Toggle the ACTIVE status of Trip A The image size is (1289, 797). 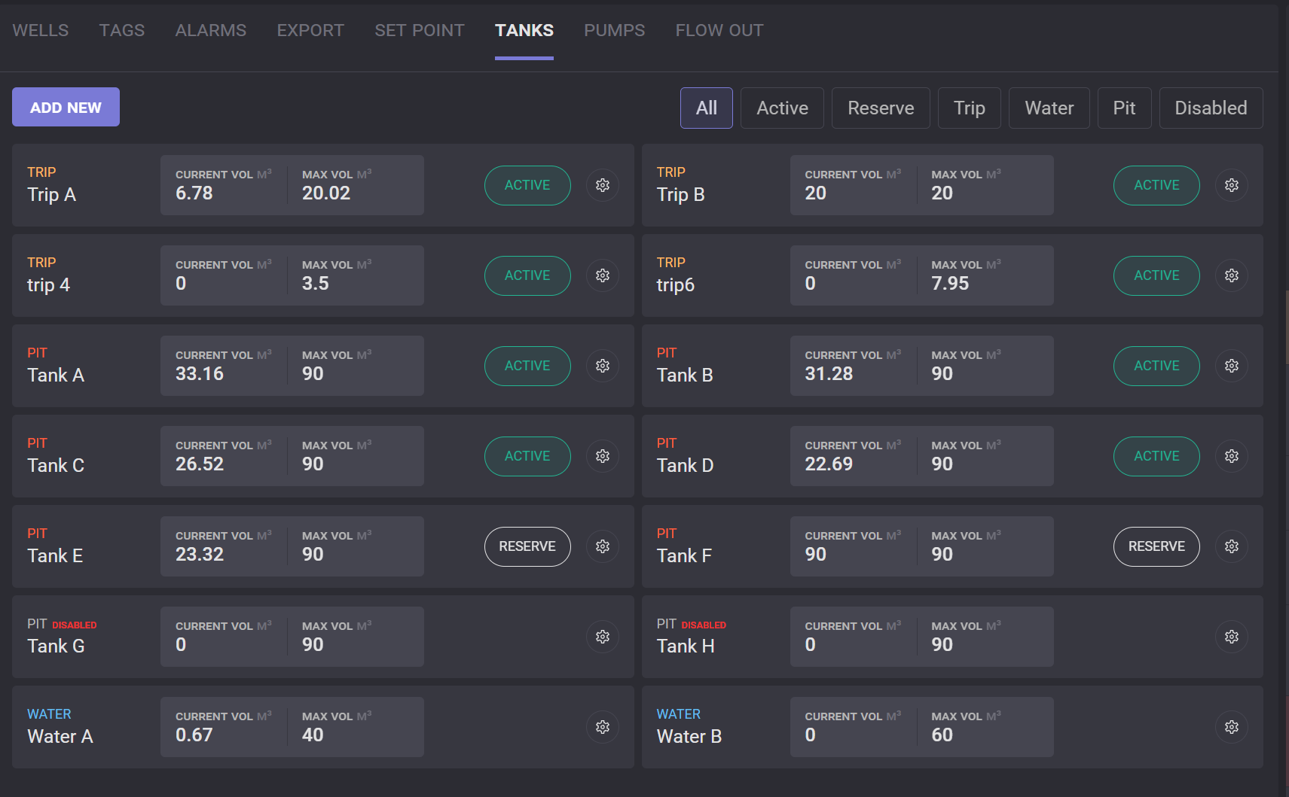(527, 185)
